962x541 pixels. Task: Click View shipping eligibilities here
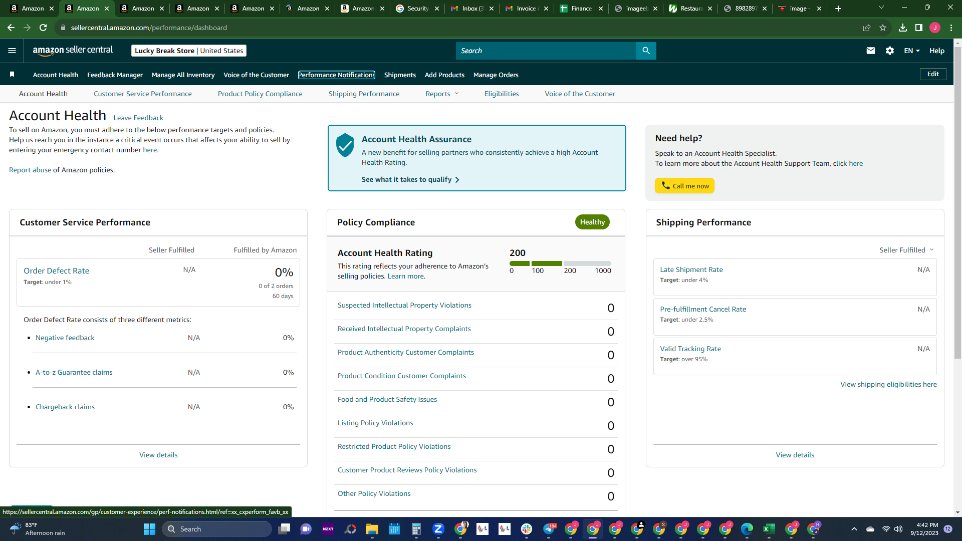(888, 384)
